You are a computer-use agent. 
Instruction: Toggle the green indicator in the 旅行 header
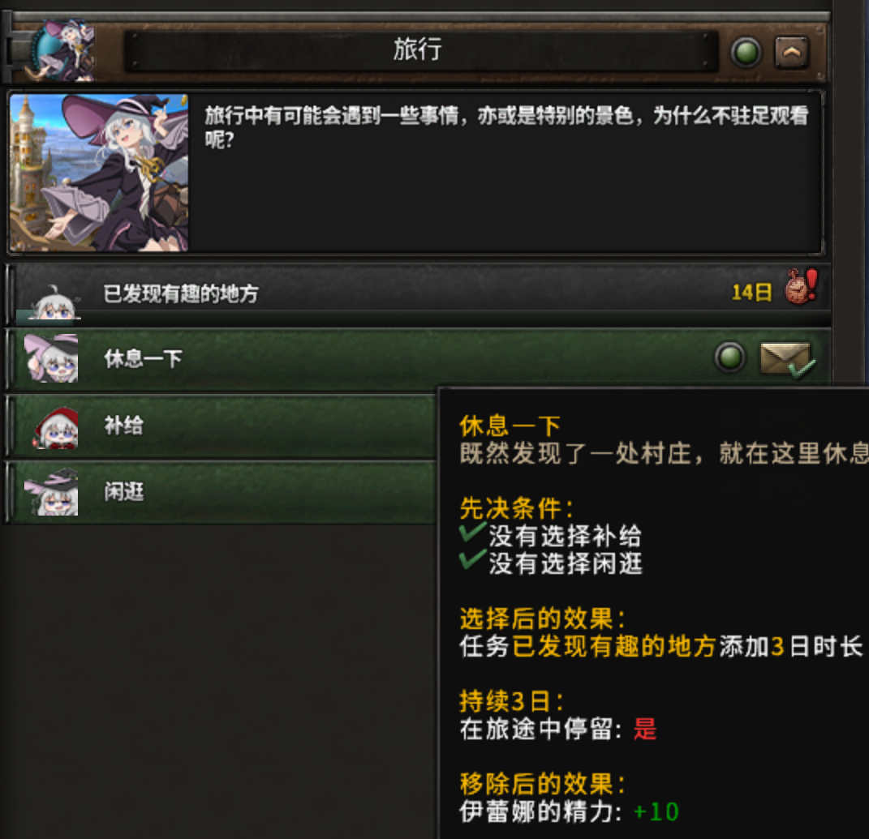[746, 53]
